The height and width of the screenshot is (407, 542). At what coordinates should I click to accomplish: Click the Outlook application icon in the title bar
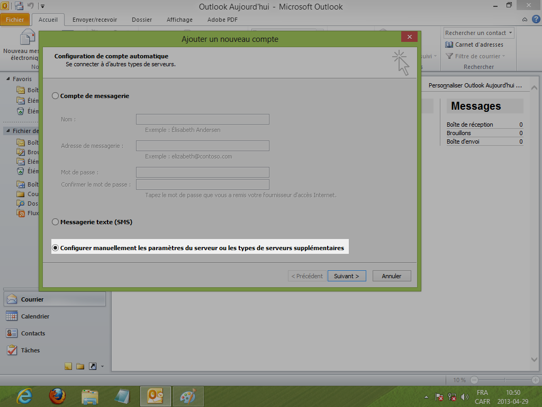tap(5, 6)
